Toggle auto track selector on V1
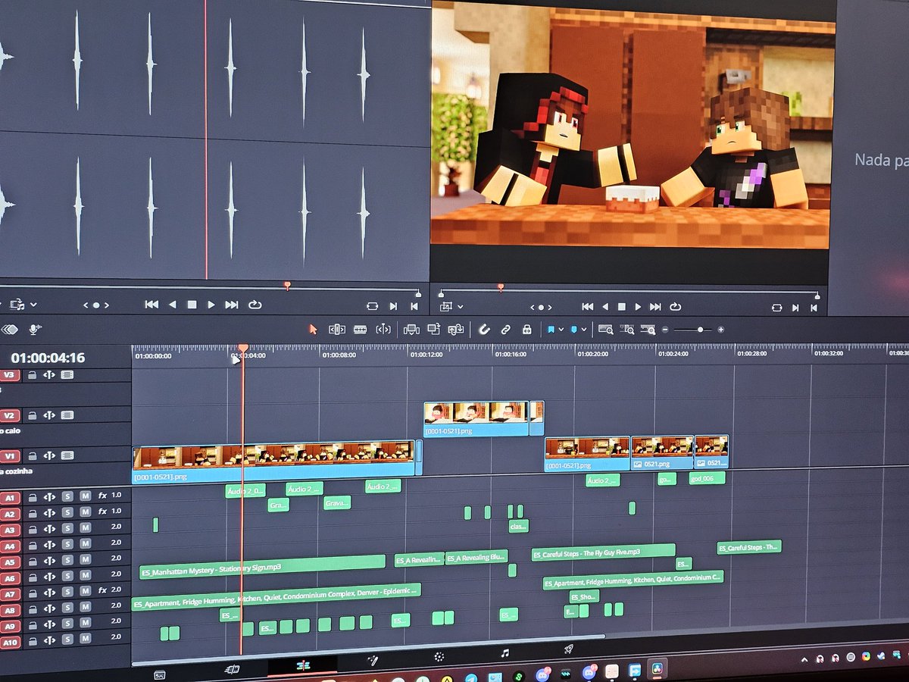Screen dimensions: 909x682 tap(49, 455)
